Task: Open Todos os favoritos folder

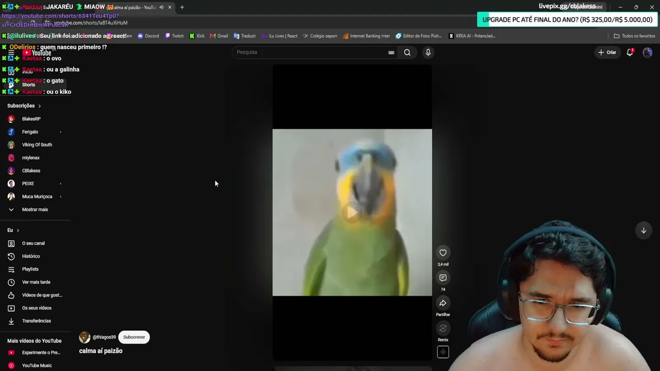Action: (634, 36)
